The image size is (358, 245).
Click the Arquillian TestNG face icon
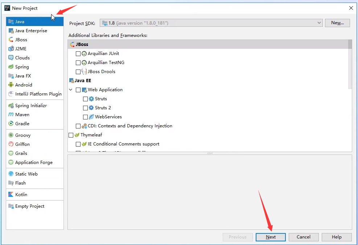pos(84,63)
